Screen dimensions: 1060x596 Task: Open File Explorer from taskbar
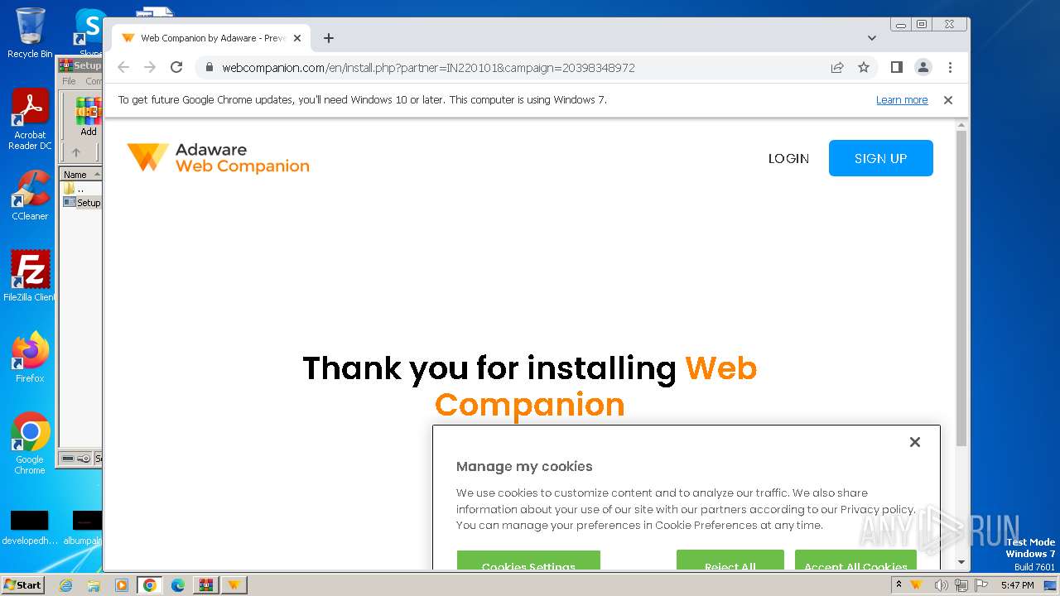pos(94,585)
